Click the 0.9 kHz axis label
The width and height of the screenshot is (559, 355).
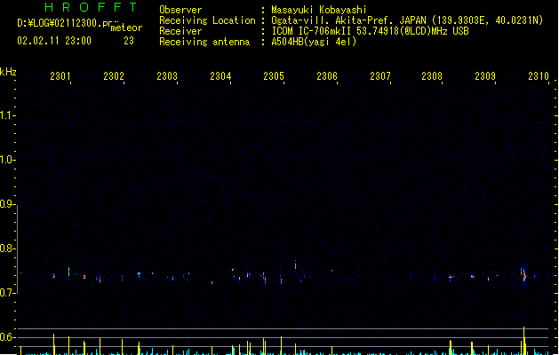tap(7, 204)
